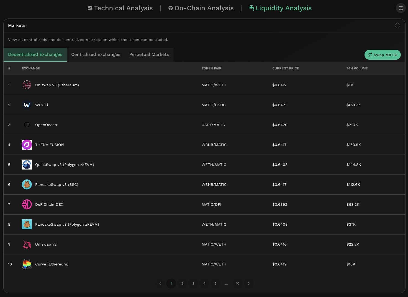408x297 pixels.
Task: Click the PancakeSwap v3 (BSC) bunny icon
Action: click(x=27, y=184)
